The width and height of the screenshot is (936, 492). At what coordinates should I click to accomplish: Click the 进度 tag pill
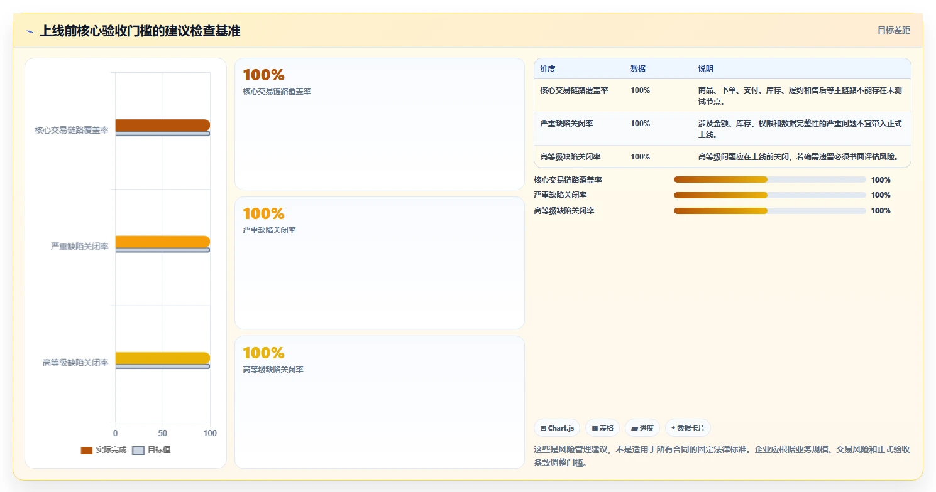(642, 428)
